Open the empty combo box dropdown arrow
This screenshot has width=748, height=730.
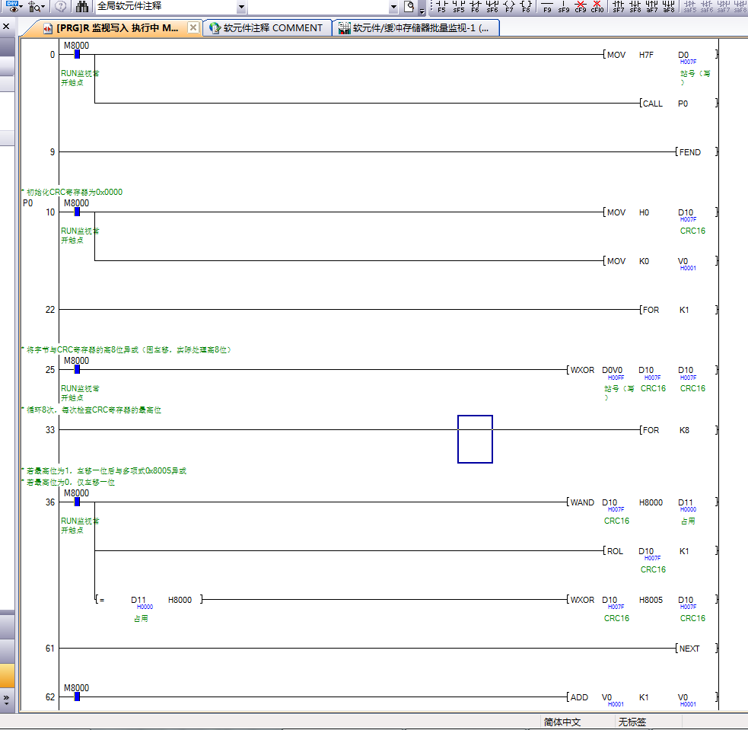pos(393,7)
